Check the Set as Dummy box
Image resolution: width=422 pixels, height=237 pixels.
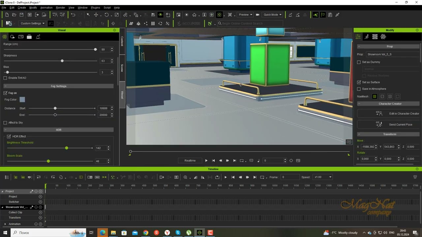[359, 62]
